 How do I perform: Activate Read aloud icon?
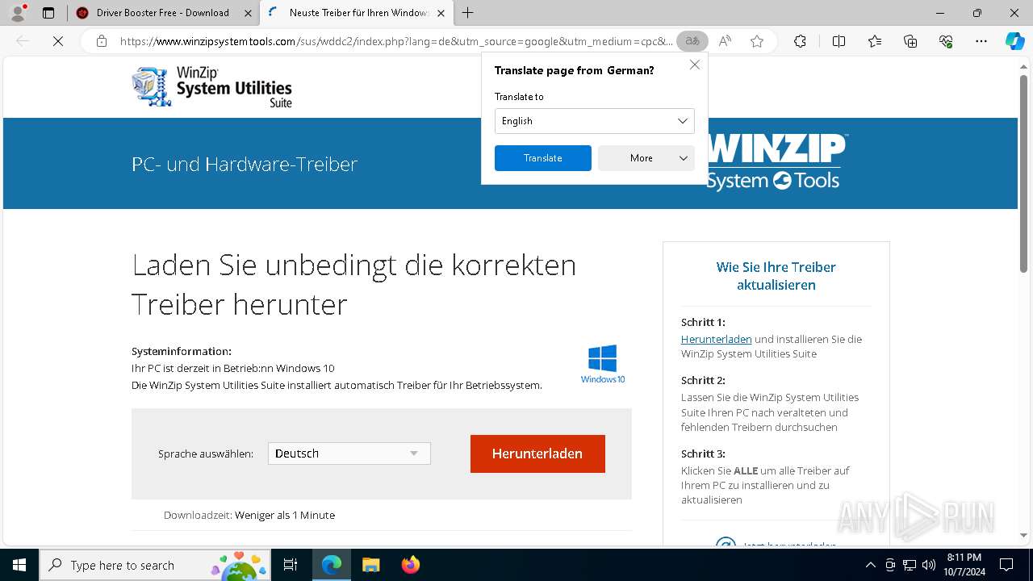[725, 41]
